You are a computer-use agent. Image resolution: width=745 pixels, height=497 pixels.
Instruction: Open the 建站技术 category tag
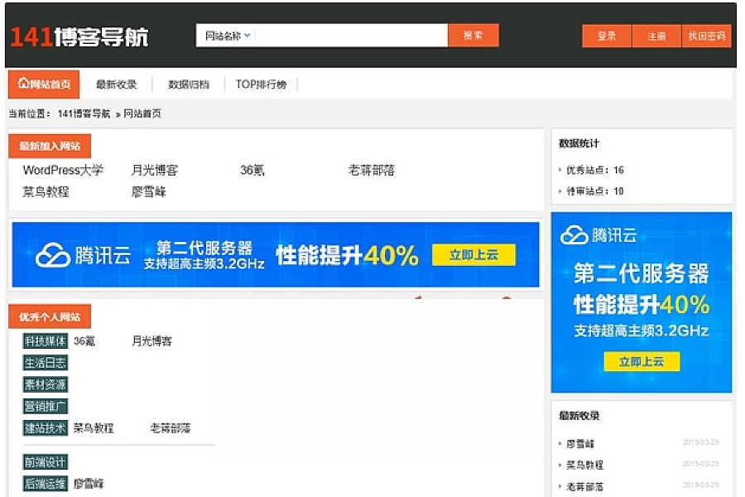click(45, 428)
